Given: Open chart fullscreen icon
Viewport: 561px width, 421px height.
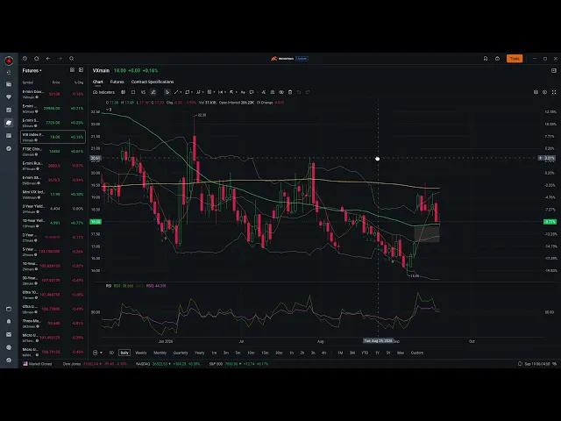Looking at the screenshot, I should (x=554, y=92).
